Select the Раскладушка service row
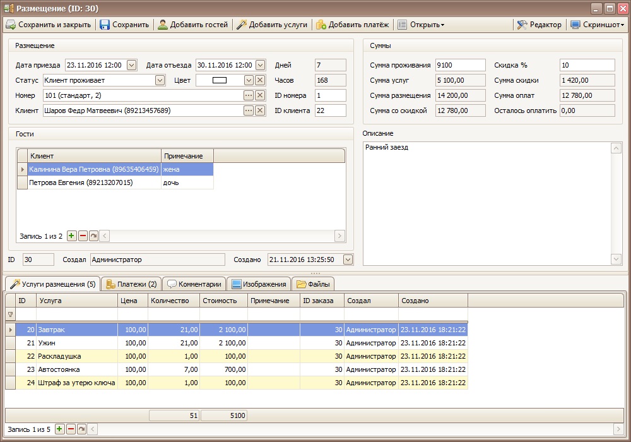The width and height of the screenshot is (631, 442). 242,356
